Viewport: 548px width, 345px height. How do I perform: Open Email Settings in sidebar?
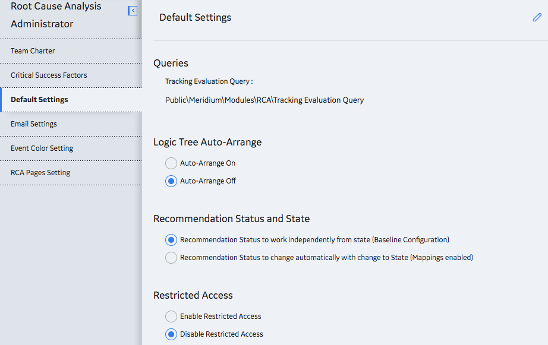point(71,124)
